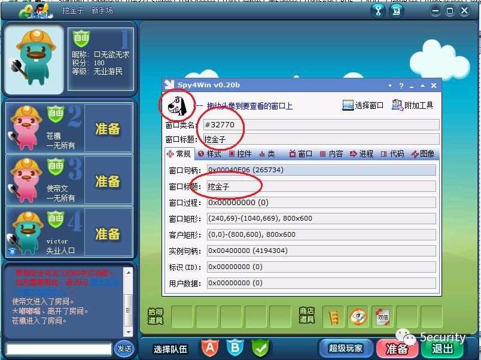Click the 窗口句柄 value field

coord(321,170)
